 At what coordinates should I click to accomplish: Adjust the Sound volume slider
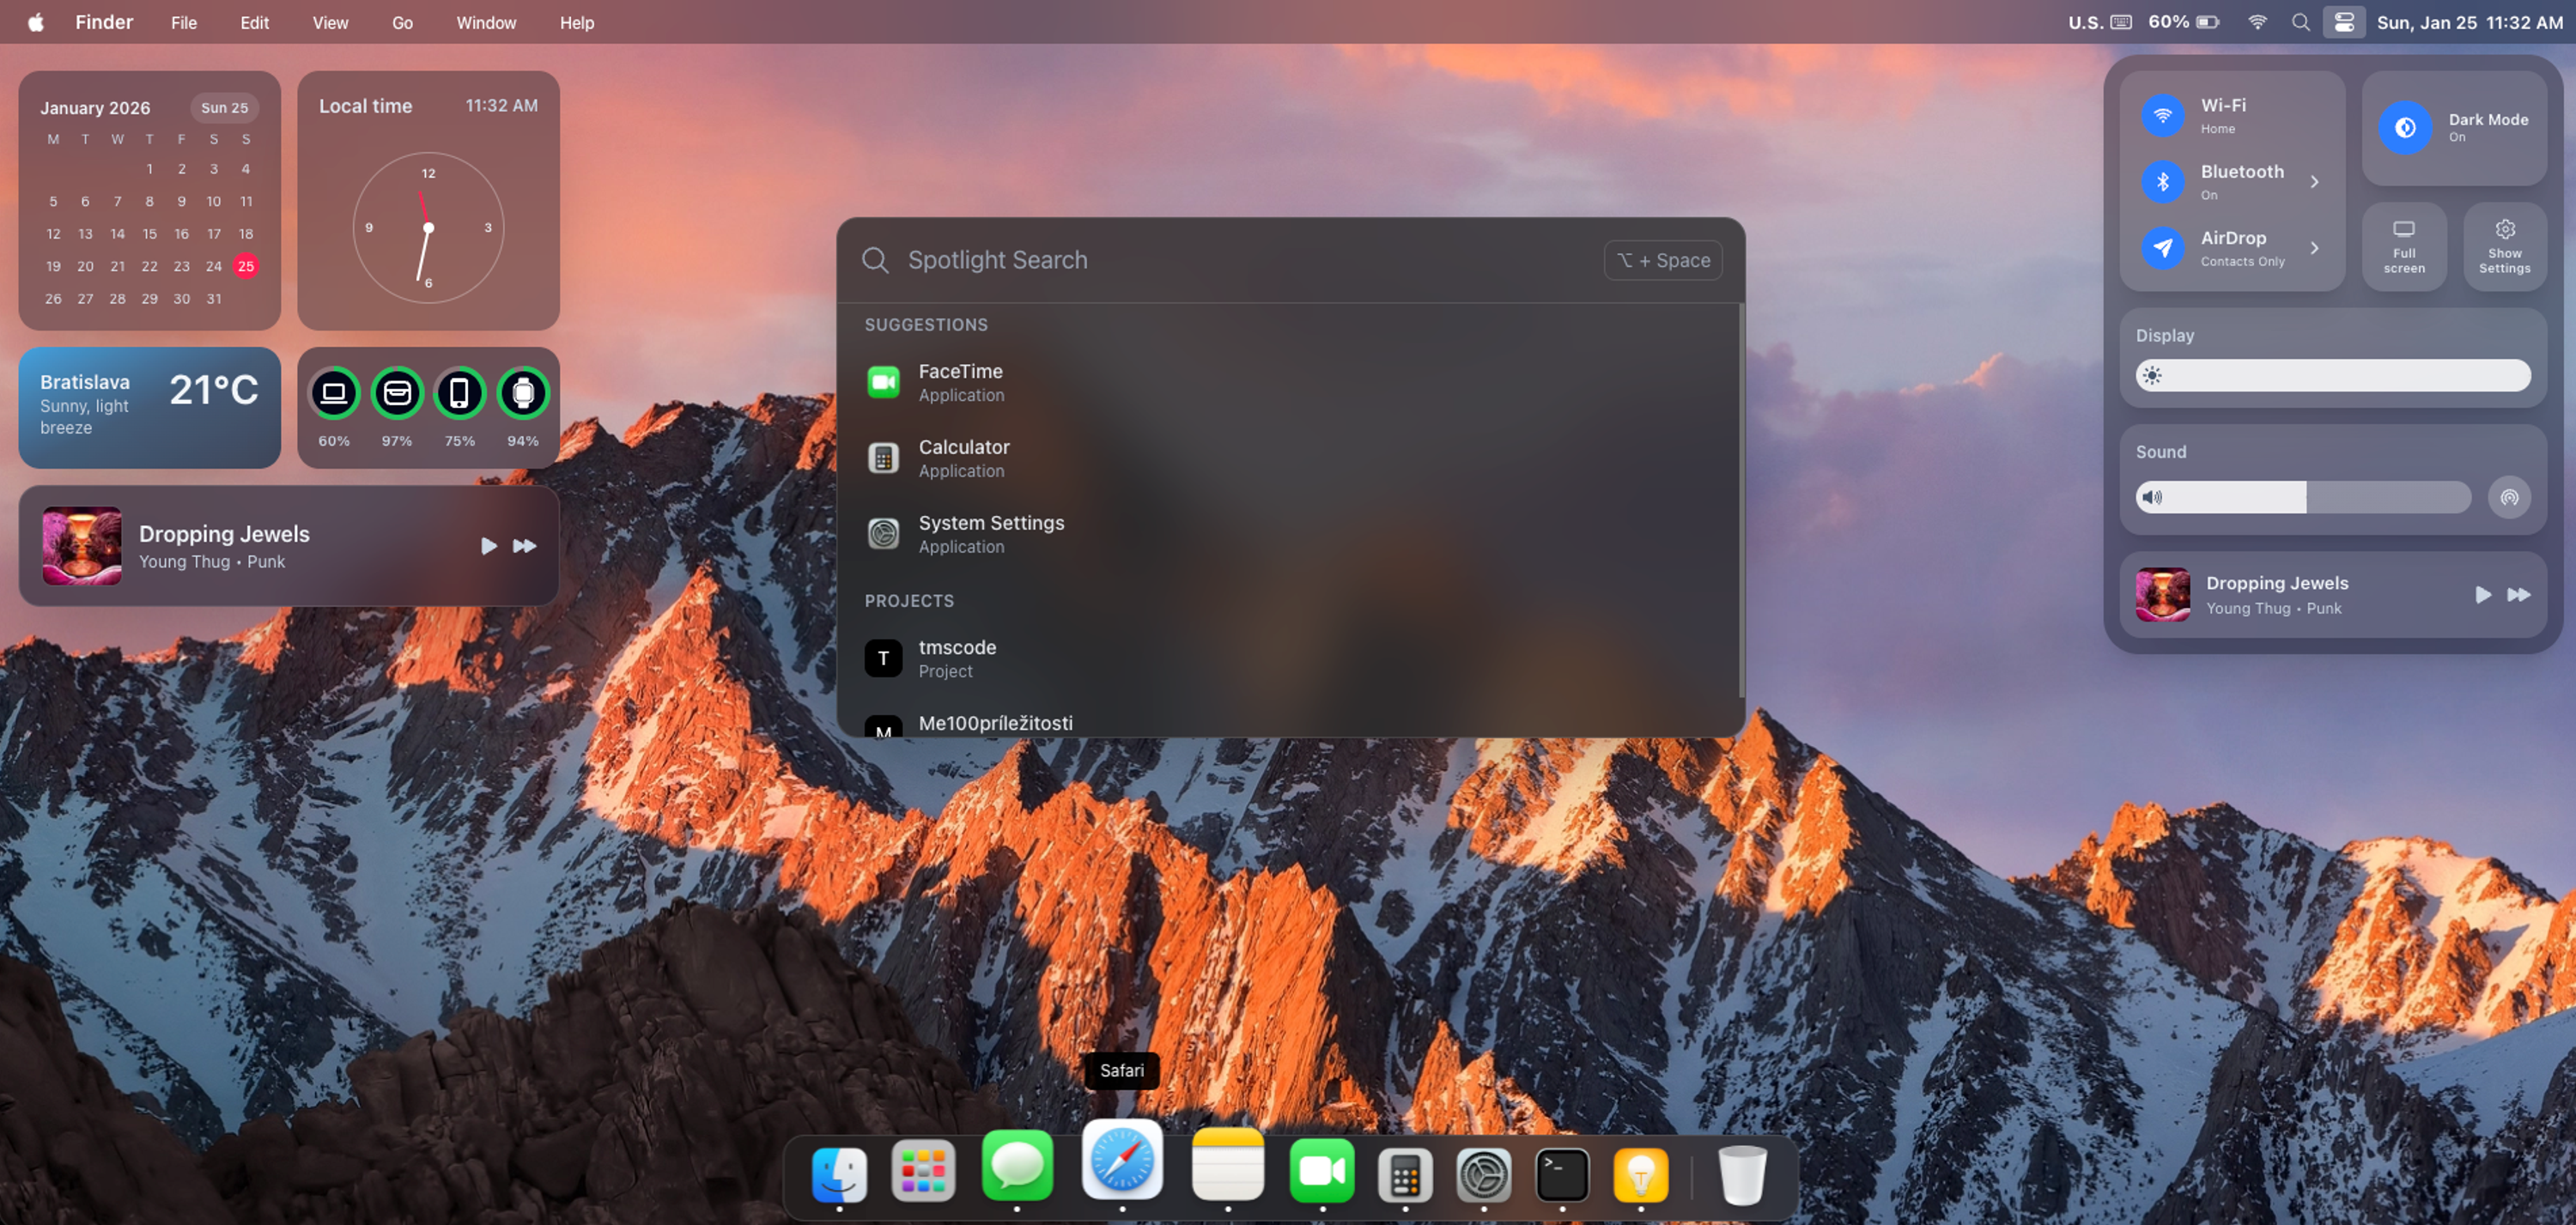click(x=2303, y=497)
